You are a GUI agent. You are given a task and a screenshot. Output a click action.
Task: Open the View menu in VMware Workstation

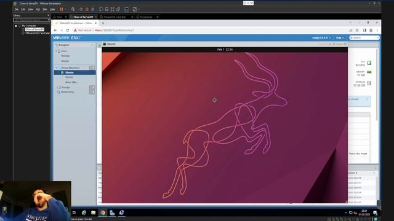pos(31,9)
